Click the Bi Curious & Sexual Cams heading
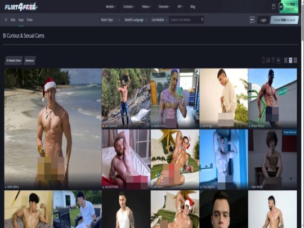 pos(24,35)
